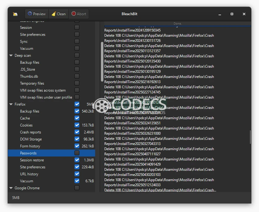Select the Crash reports item
Image resolution: width=259 pixels, height=212 pixels.
[30, 132]
